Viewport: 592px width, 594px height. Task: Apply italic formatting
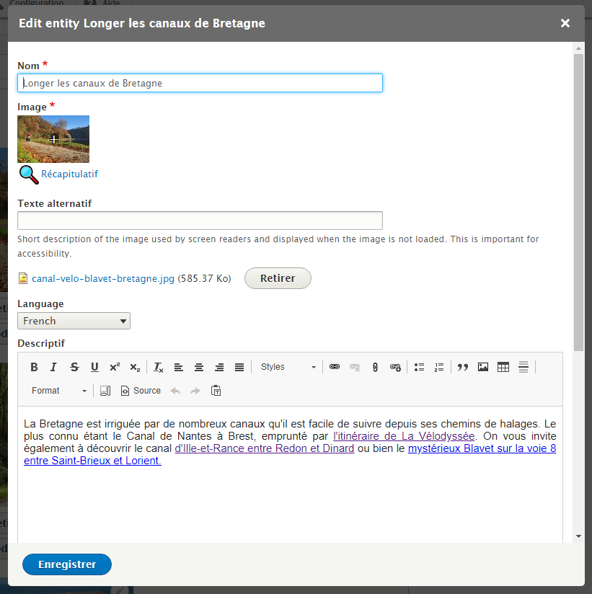click(53, 367)
